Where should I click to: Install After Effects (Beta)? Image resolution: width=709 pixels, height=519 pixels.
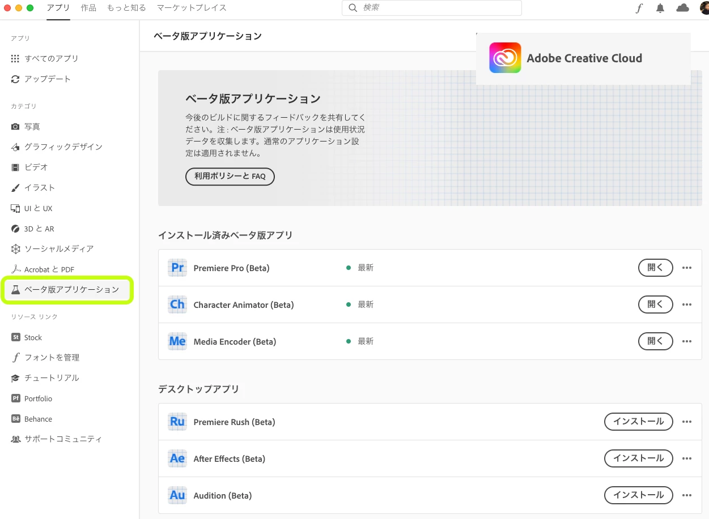[639, 458]
